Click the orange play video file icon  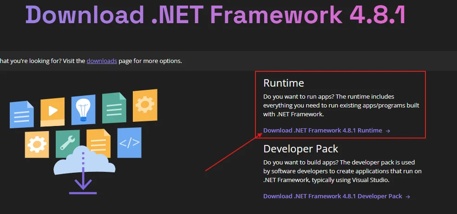[x=52, y=112]
